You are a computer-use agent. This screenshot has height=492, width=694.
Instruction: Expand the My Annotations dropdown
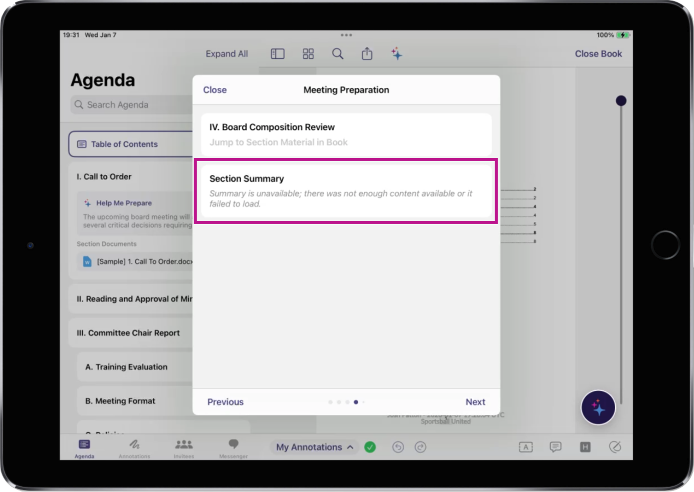[314, 447]
